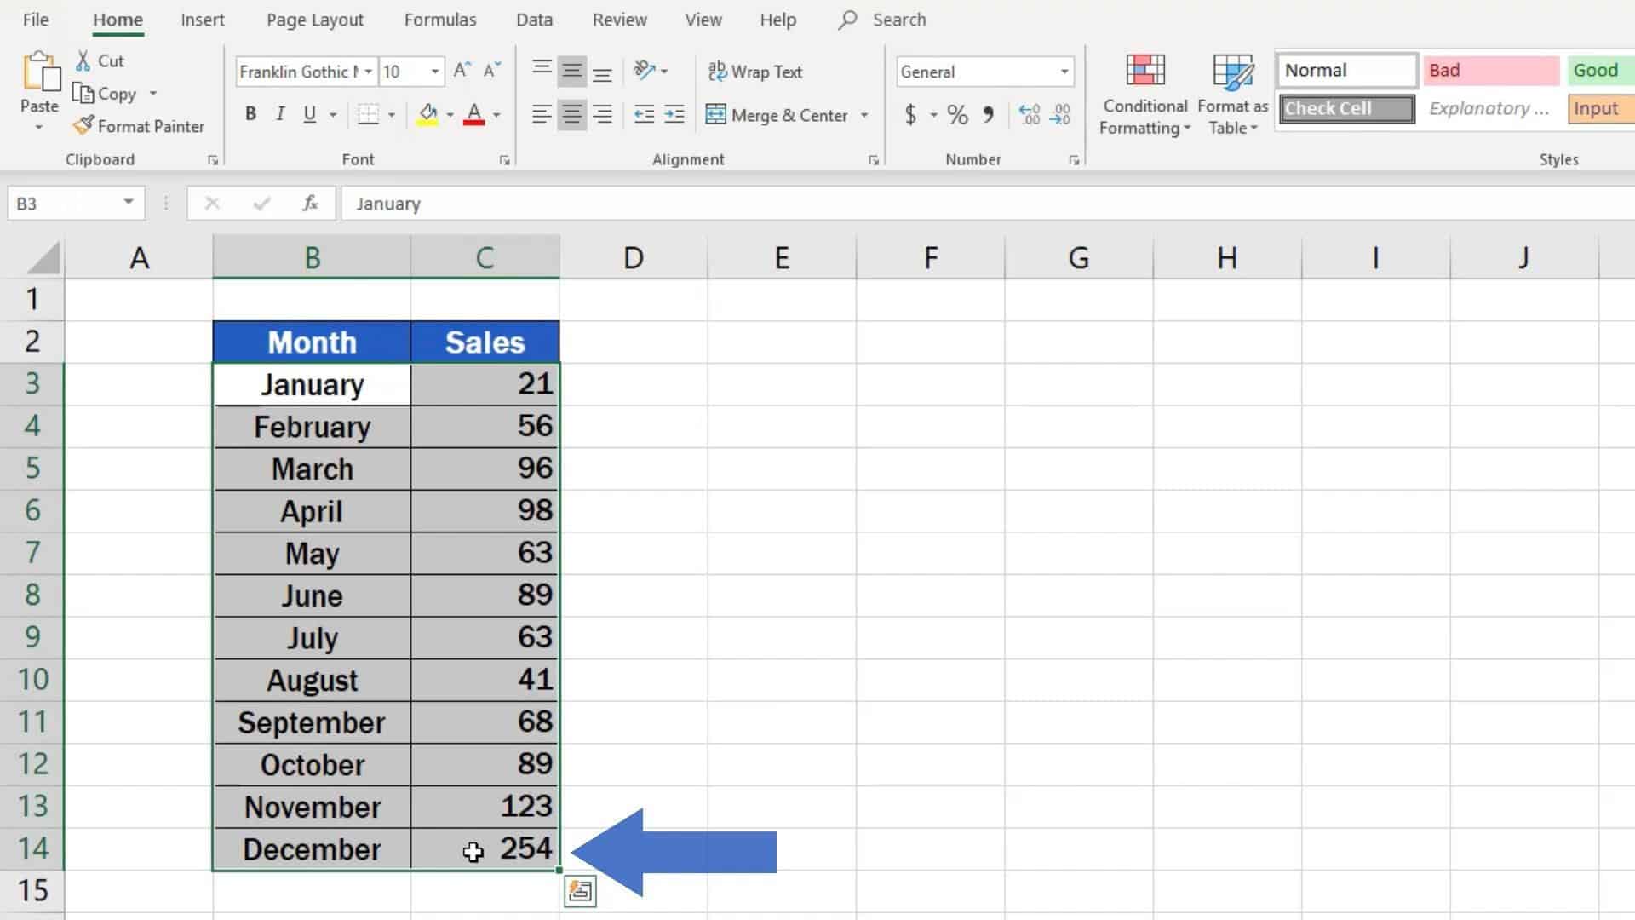This screenshot has height=920, width=1635.
Task: Click the Increase Decimal icon
Action: coord(1030,115)
